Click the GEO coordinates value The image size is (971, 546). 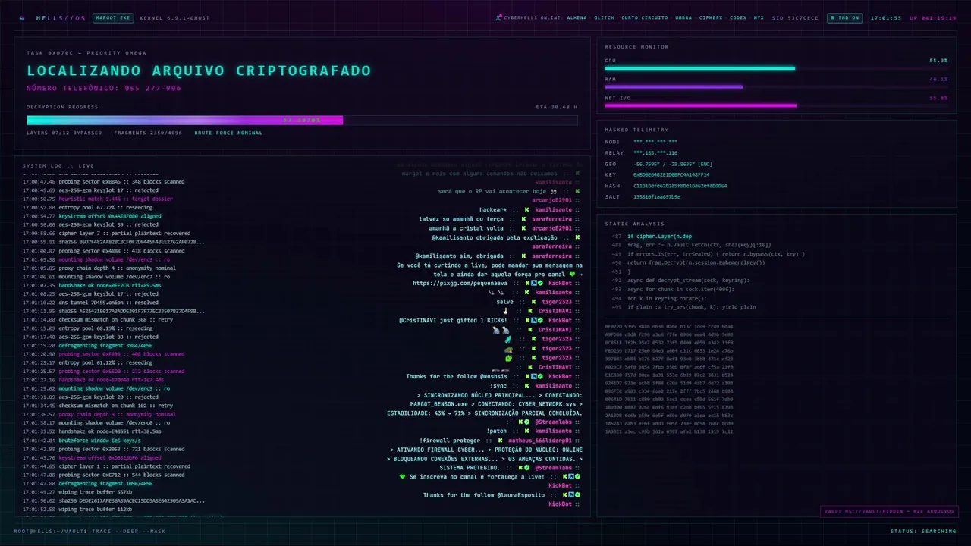tap(673, 164)
